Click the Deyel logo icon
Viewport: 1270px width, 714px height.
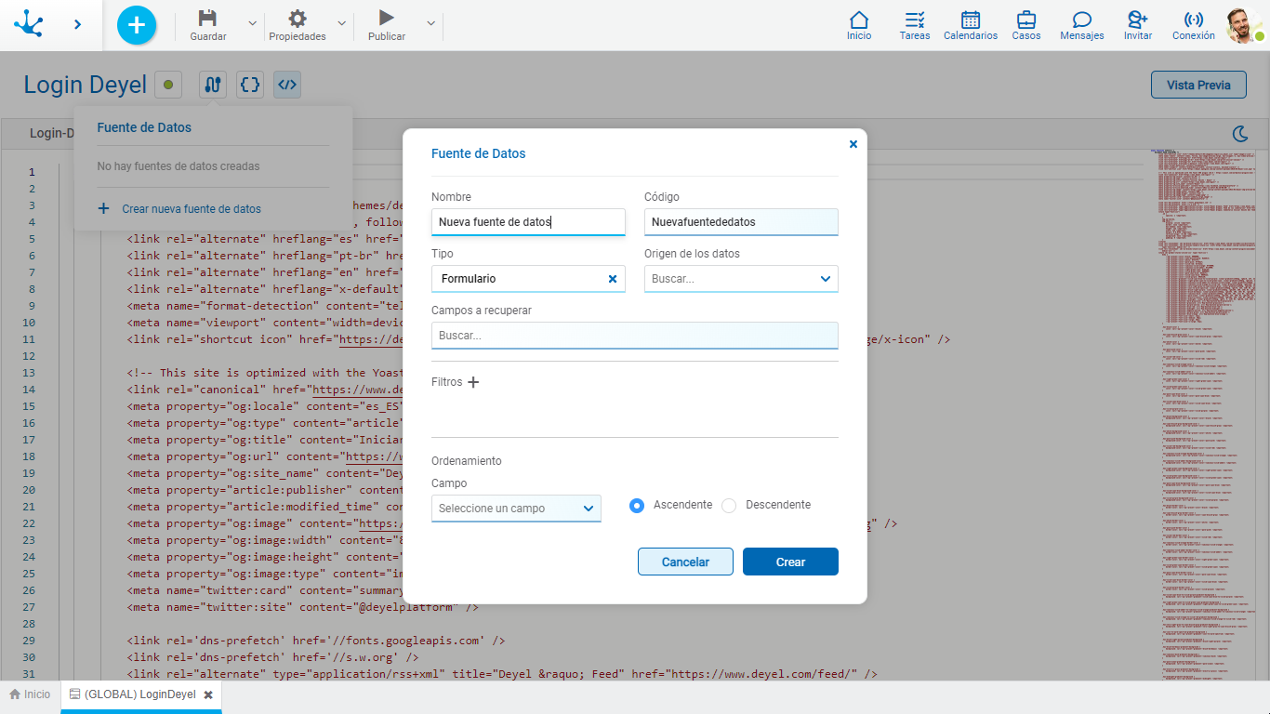(x=29, y=24)
